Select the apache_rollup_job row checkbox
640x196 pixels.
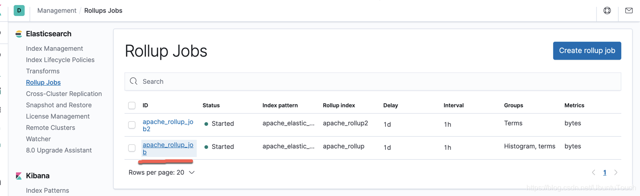pyautogui.click(x=132, y=148)
